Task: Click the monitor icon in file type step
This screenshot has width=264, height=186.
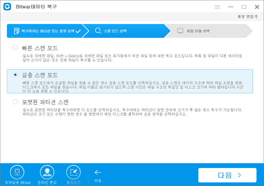Action: click(x=180, y=31)
